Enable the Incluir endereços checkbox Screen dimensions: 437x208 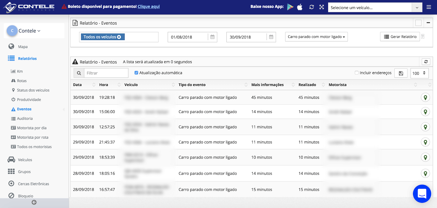click(x=357, y=73)
